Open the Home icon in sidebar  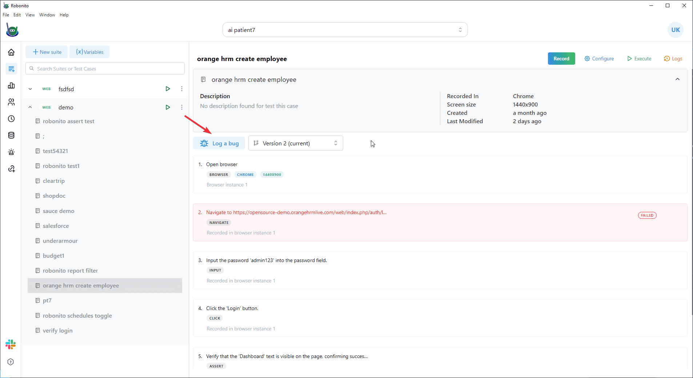(11, 52)
